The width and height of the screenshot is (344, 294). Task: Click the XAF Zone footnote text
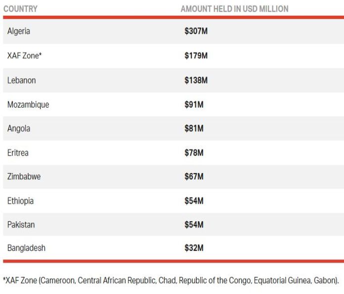click(171, 281)
